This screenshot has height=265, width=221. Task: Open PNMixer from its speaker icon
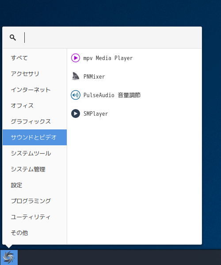tap(76, 76)
